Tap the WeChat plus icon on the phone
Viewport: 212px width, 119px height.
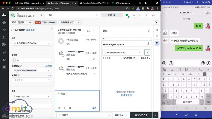pos(208,63)
